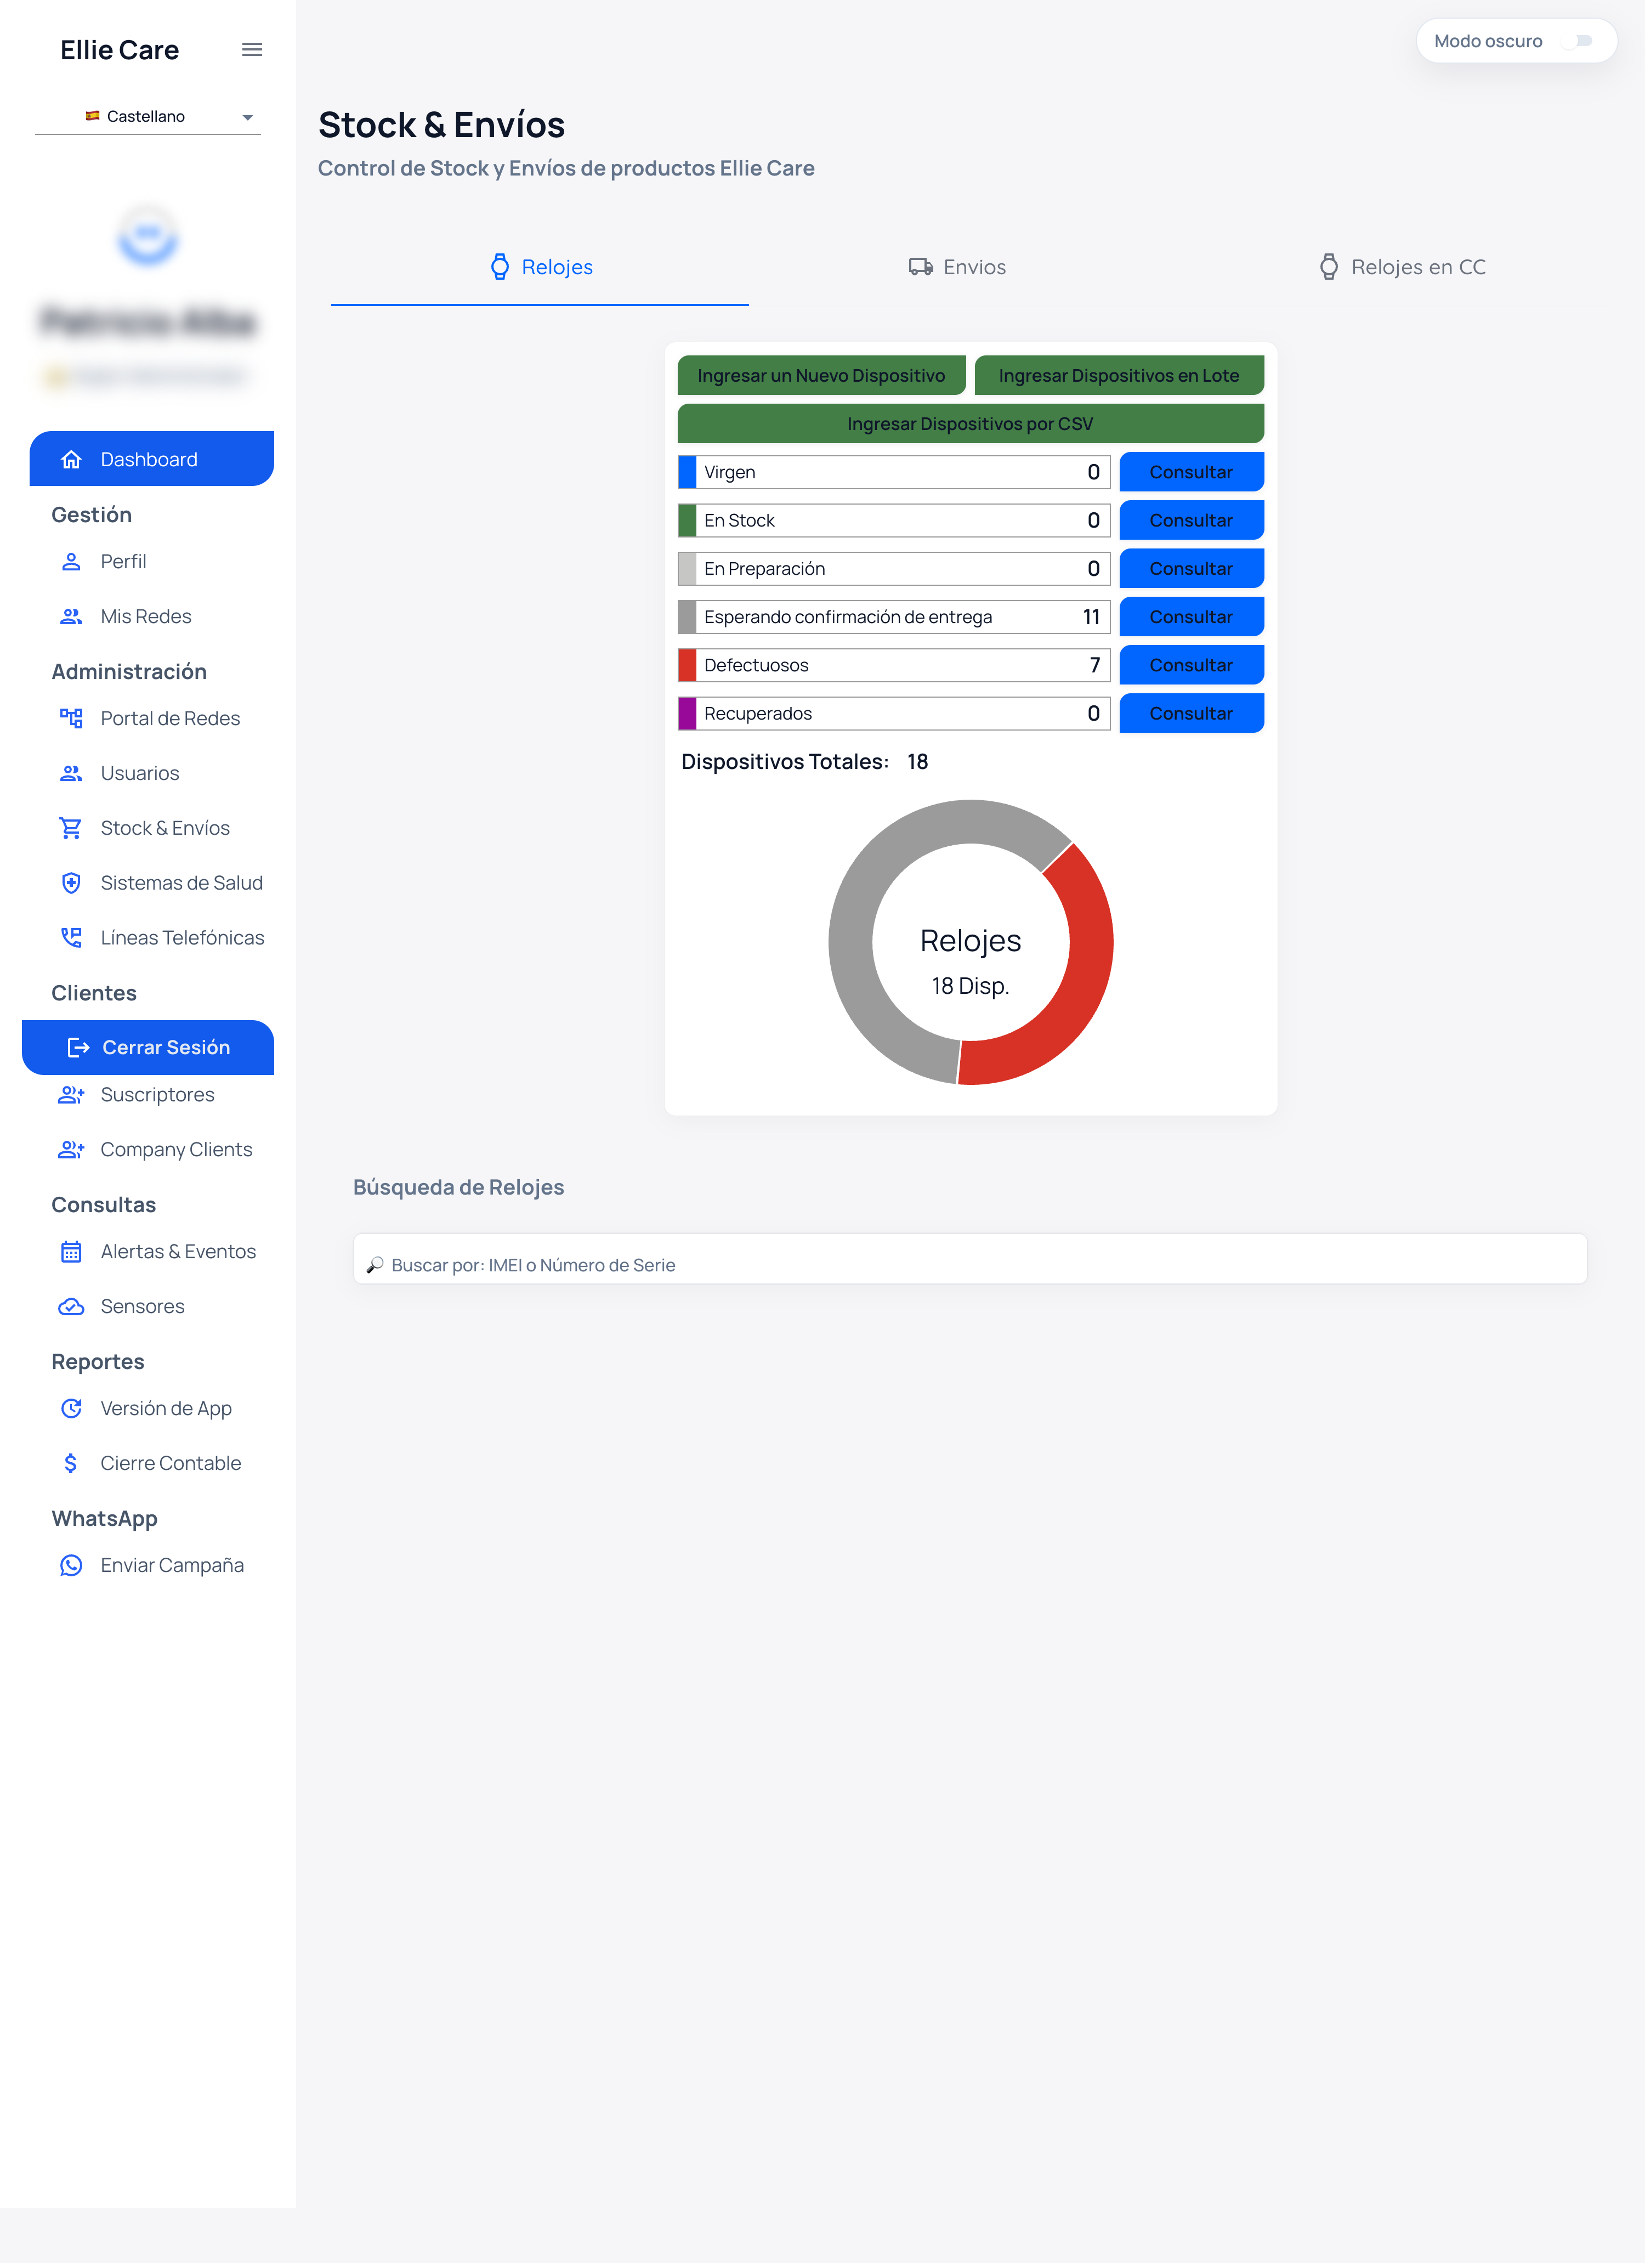The image size is (1645, 2263).
Task: Click Consultar for the Recuperados row
Action: 1191,714
